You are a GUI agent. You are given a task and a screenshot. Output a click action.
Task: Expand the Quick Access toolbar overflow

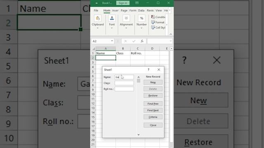click(97, 3)
